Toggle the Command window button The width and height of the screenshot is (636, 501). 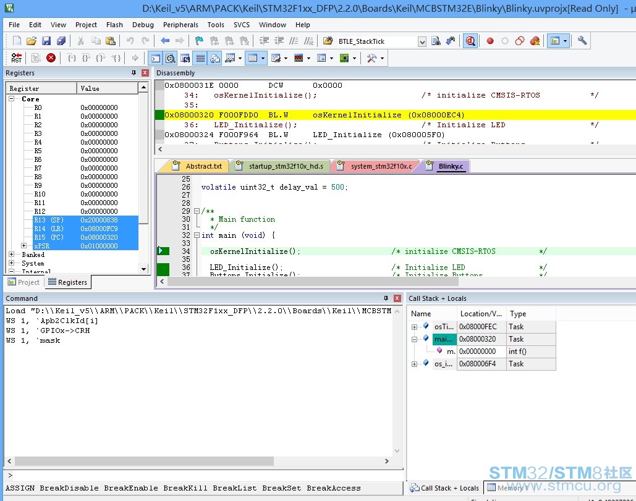tap(156, 58)
